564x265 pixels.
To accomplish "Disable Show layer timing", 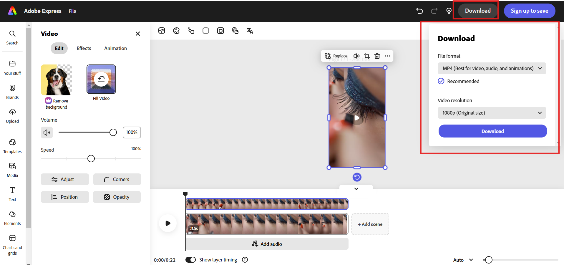I will coord(190,260).
